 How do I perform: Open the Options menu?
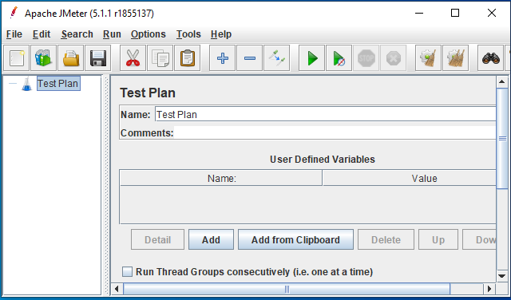(x=149, y=34)
